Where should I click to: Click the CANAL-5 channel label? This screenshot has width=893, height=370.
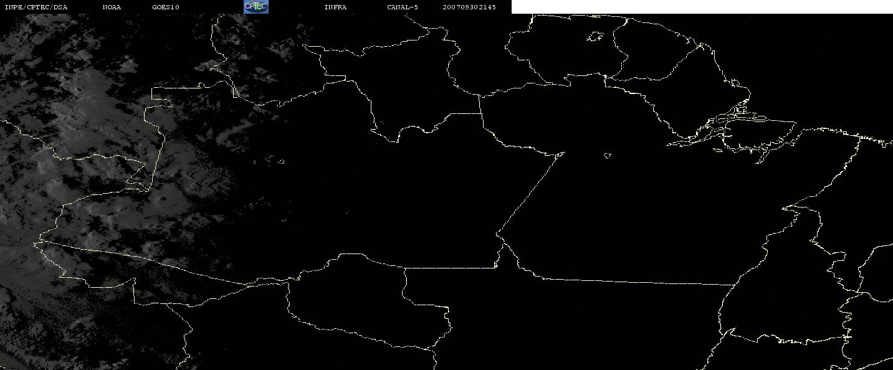click(403, 7)
